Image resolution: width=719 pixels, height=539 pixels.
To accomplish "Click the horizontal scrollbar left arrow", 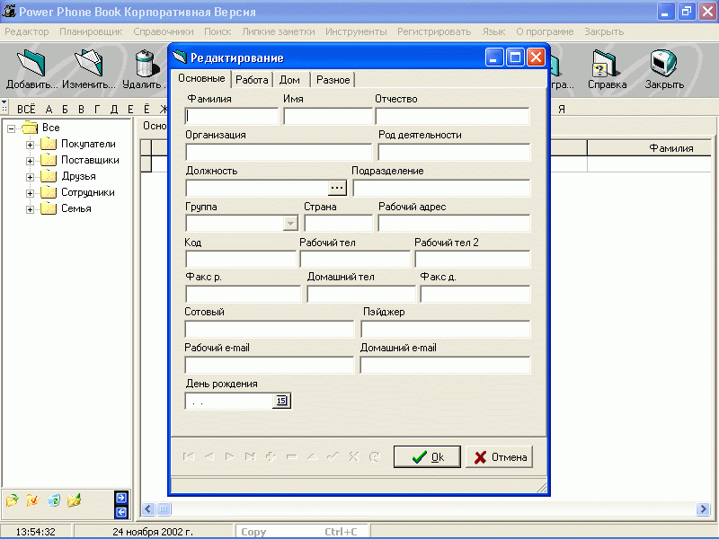I will pyautogui.click(x=148, y=508).
